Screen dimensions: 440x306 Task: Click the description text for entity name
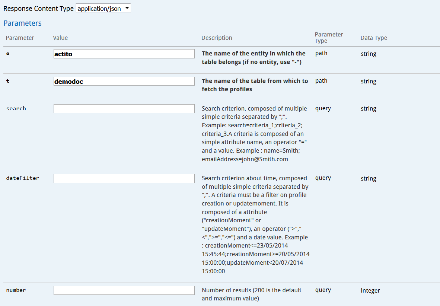click(x=254, y=58)
